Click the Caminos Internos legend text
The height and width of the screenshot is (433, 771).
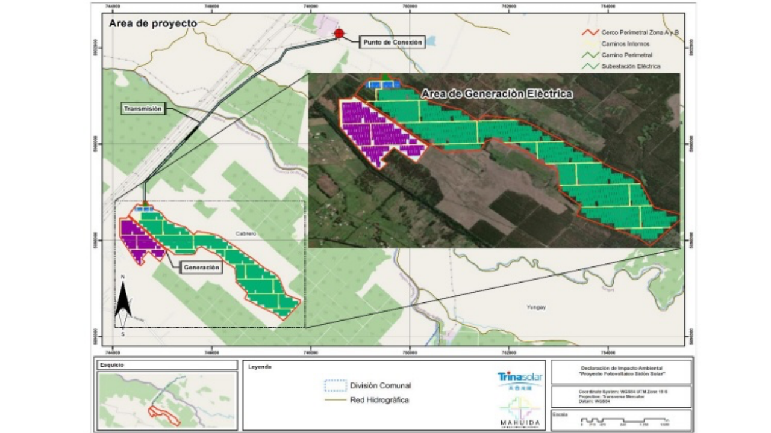[625, 43]
